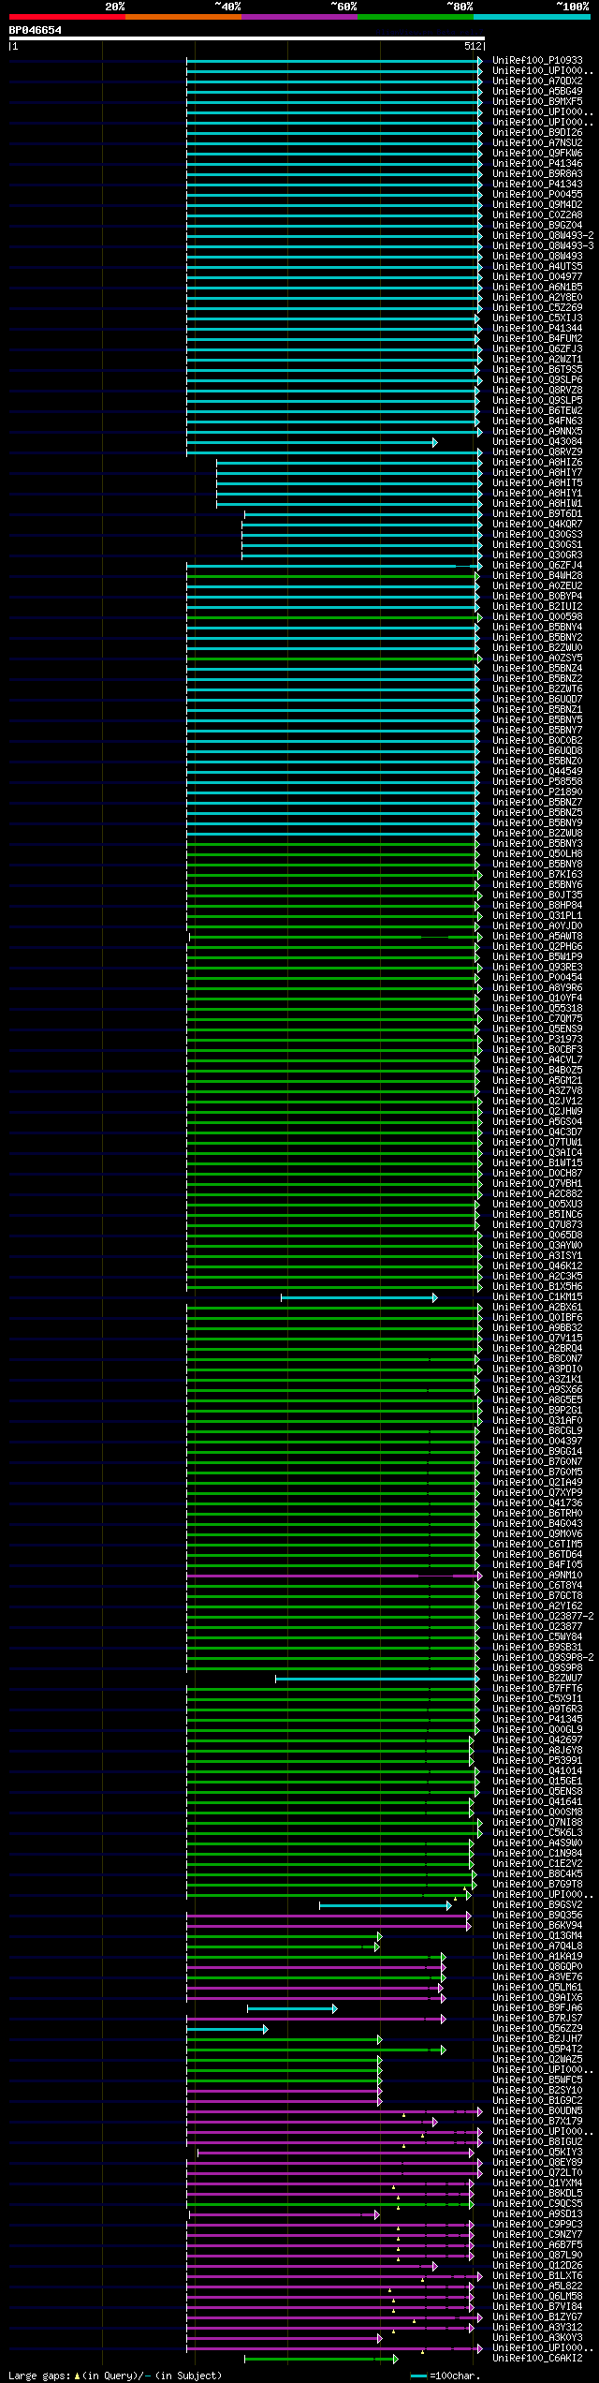
Task: Select the UniRef100_Q41736 label
Action: point(537,1504)
